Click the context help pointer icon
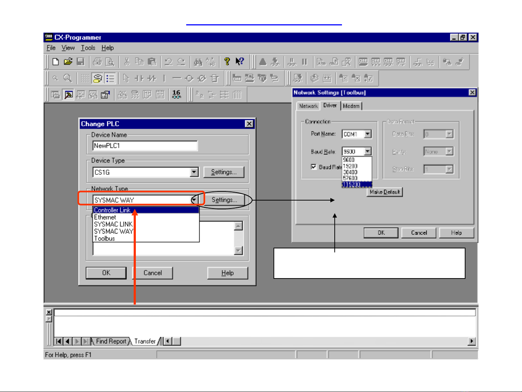This screenshot has height=392, width=522. [x=239, y=62]
